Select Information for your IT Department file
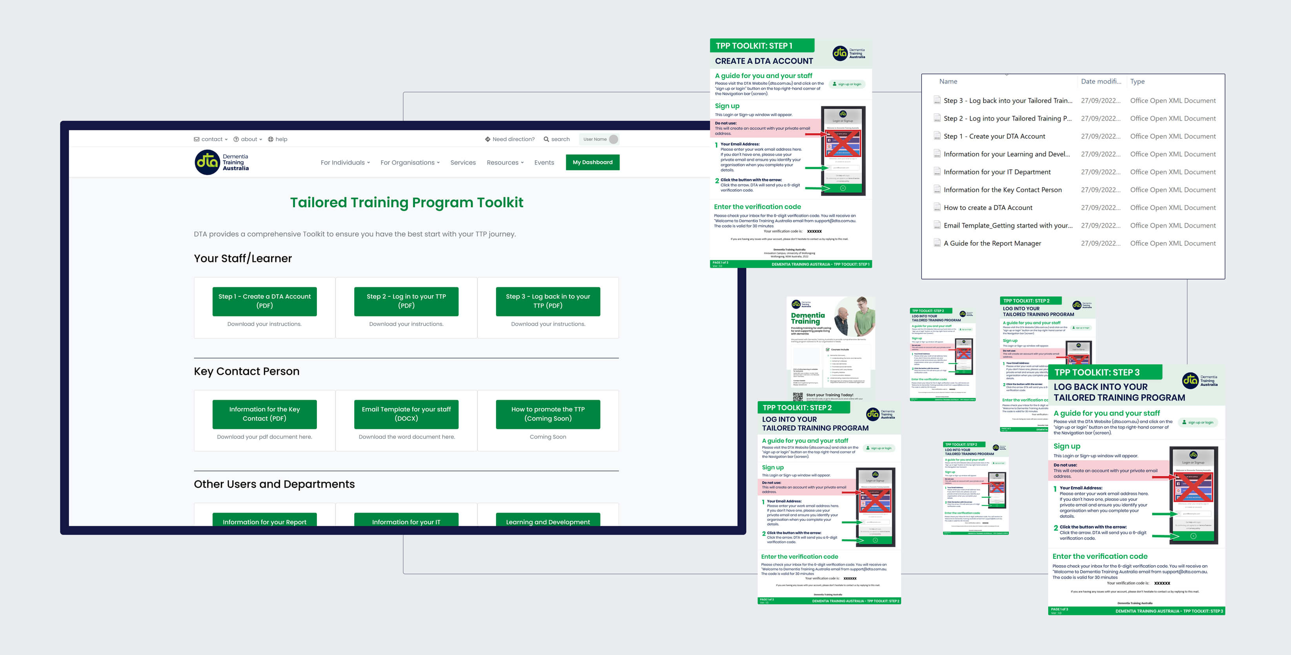The height and width of the screenshot is (655, 1291). click(996, 172)
